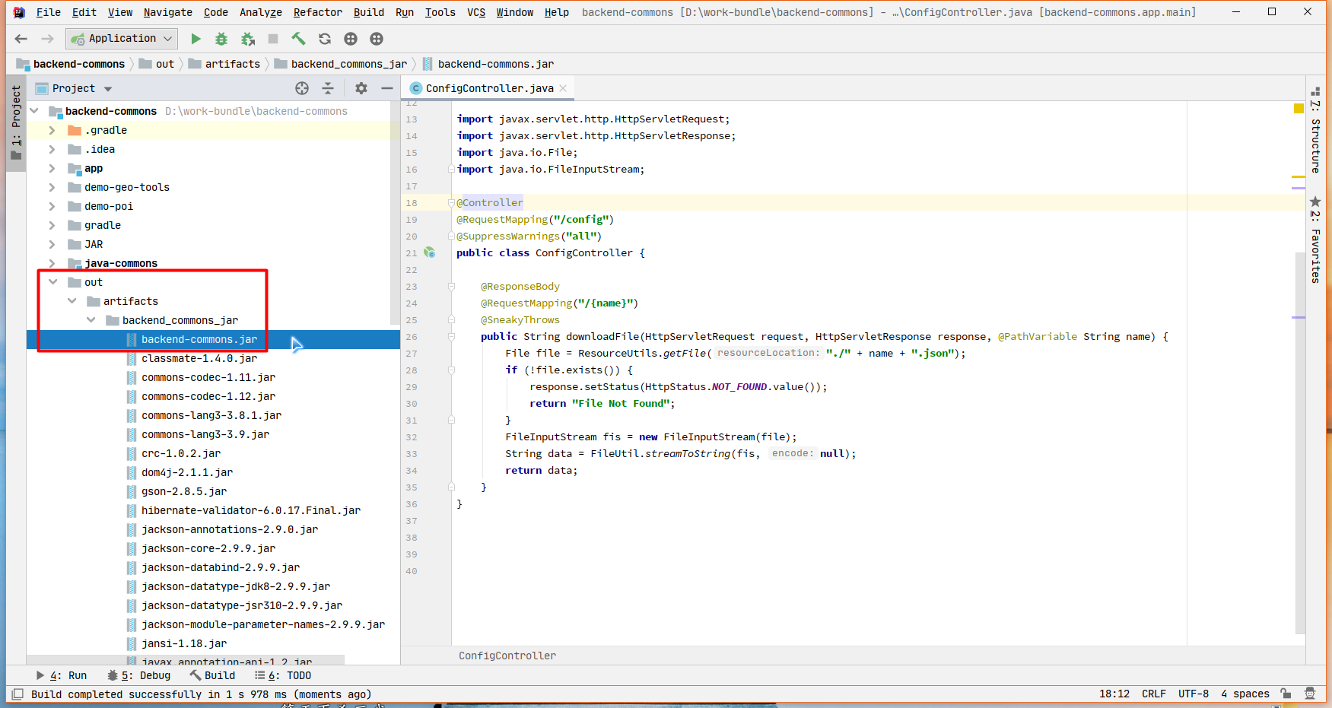The width and height of the screenshot is (1332, 708).
Task: Navigate back with the left arrow
Action: [x=21, y=39]
